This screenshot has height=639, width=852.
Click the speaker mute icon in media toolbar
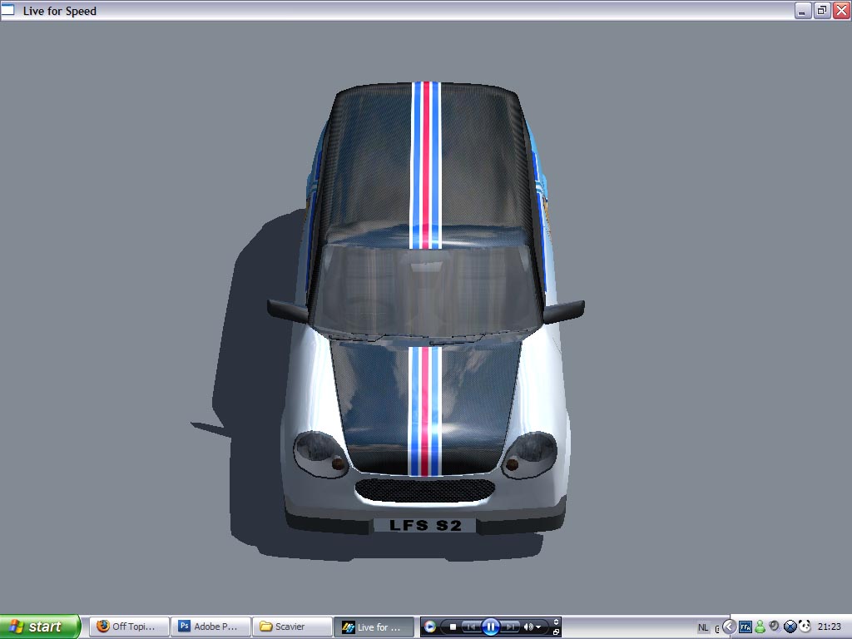pos(528,627)
